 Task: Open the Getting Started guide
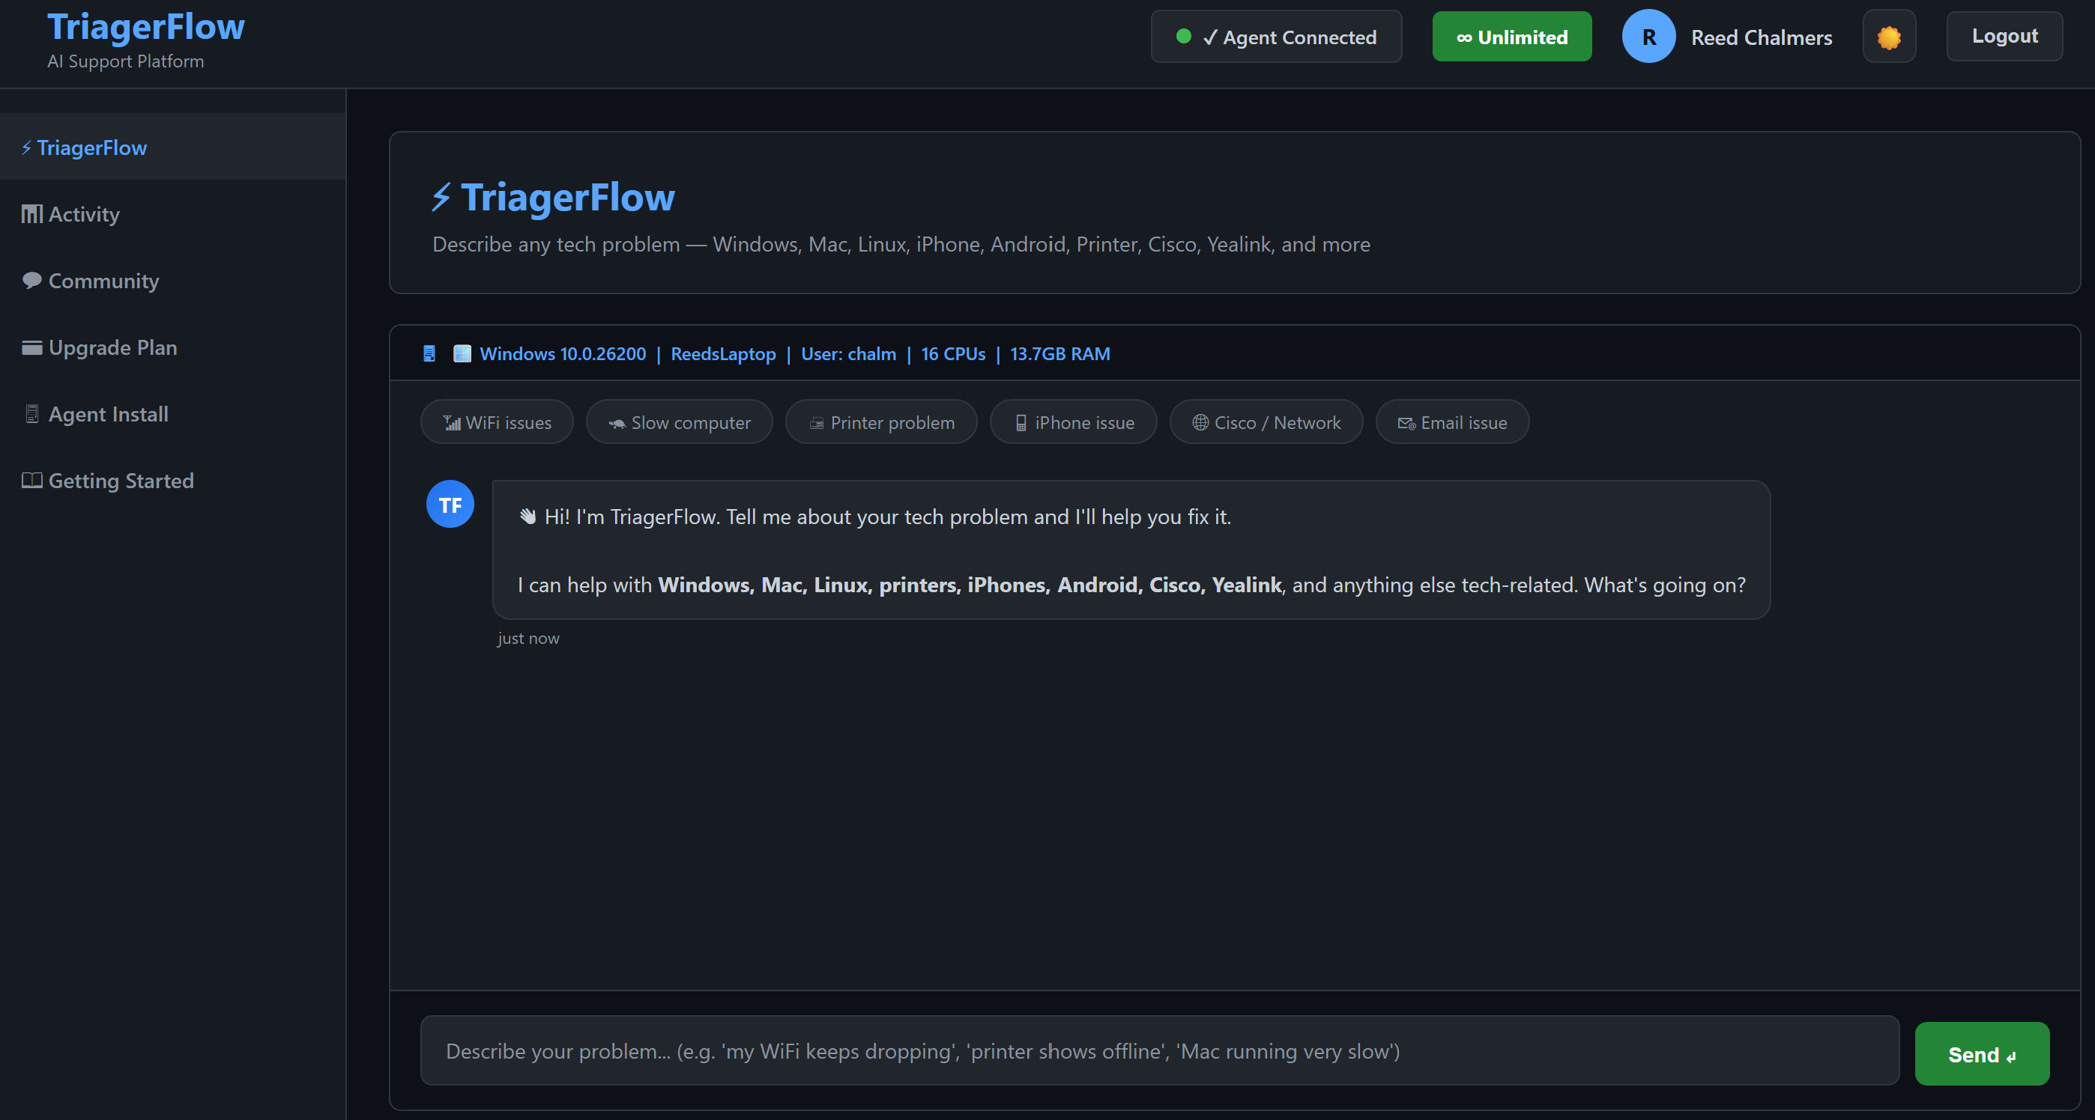(121, 481)
